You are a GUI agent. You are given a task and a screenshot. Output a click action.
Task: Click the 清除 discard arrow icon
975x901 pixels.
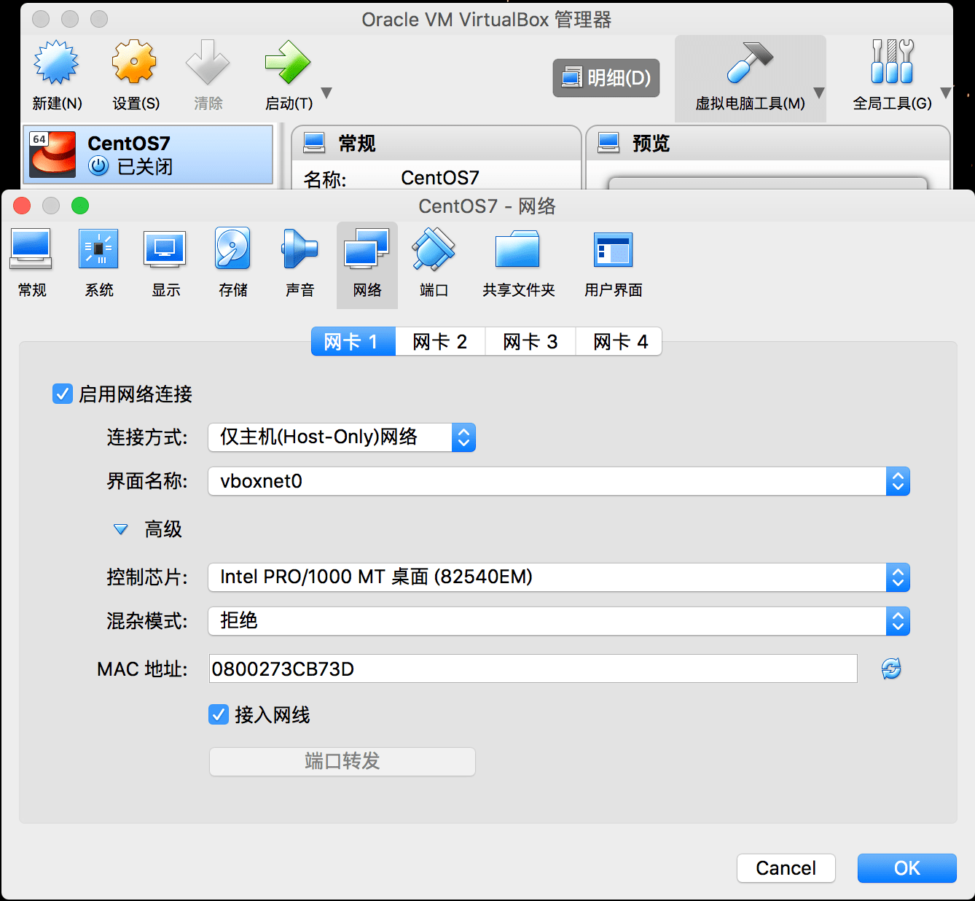(x=208, y=63)
